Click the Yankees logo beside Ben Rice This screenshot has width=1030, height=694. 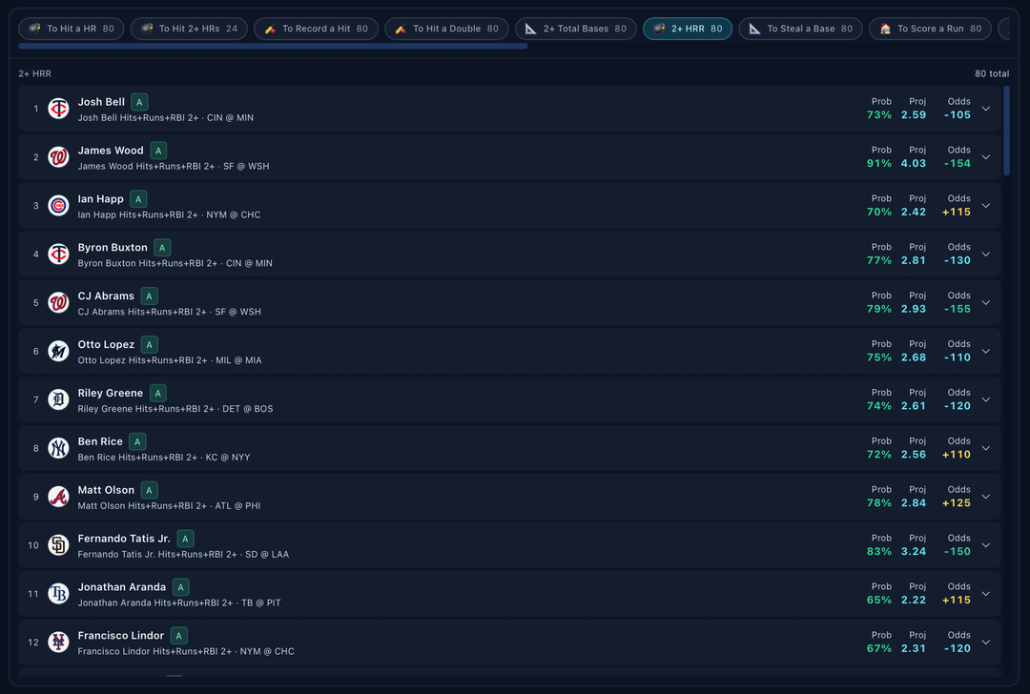[x=58, y=448]
